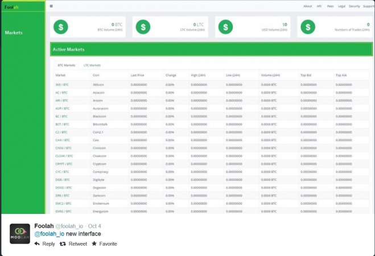The image size is (375, 256).
Task: Open the CINNI / BTC market
Action: point(63,148)
